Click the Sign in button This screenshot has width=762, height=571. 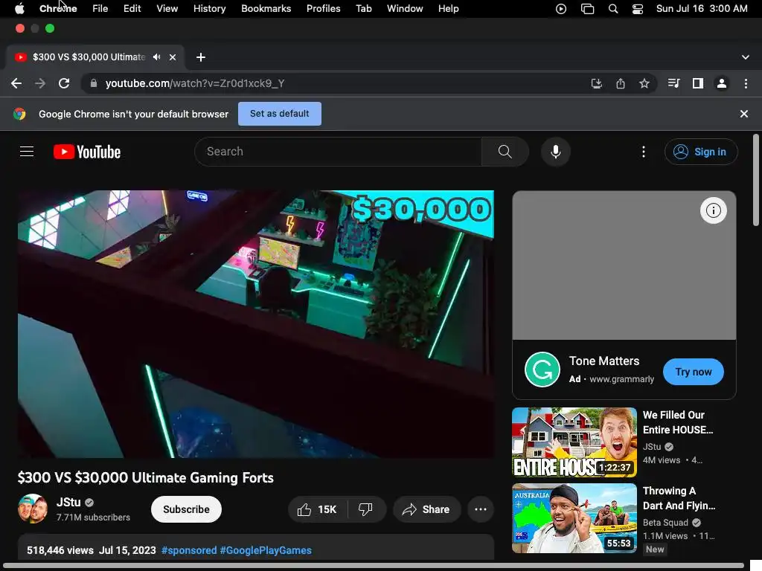pos(701,152)
